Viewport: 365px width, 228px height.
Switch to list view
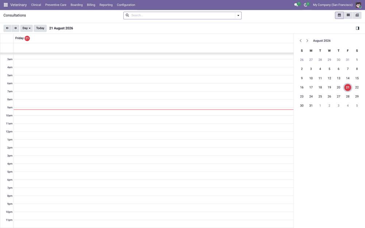click(348, 15)
